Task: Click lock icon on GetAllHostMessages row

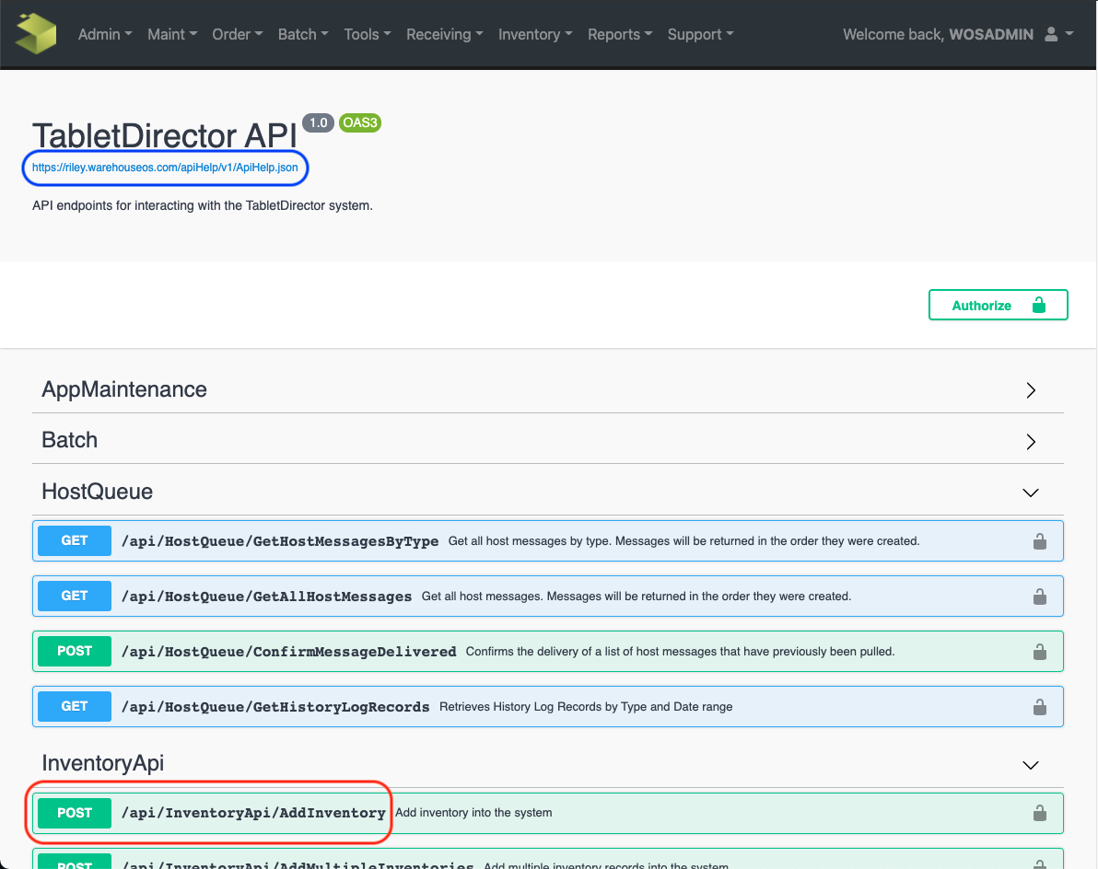Action: [1039, 597]
